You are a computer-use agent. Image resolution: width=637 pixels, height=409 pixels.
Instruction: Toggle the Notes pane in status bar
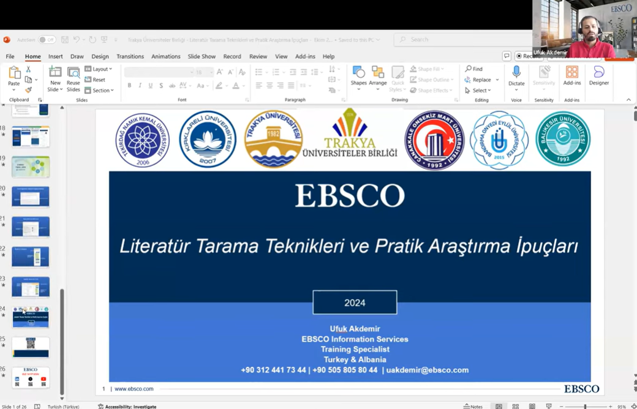click(x=473, y=406)
